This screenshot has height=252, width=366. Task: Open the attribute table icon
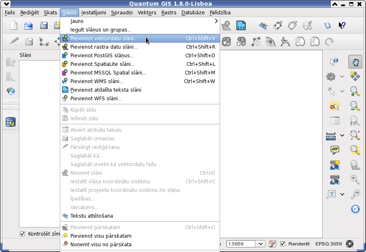(x=335, y=121)
